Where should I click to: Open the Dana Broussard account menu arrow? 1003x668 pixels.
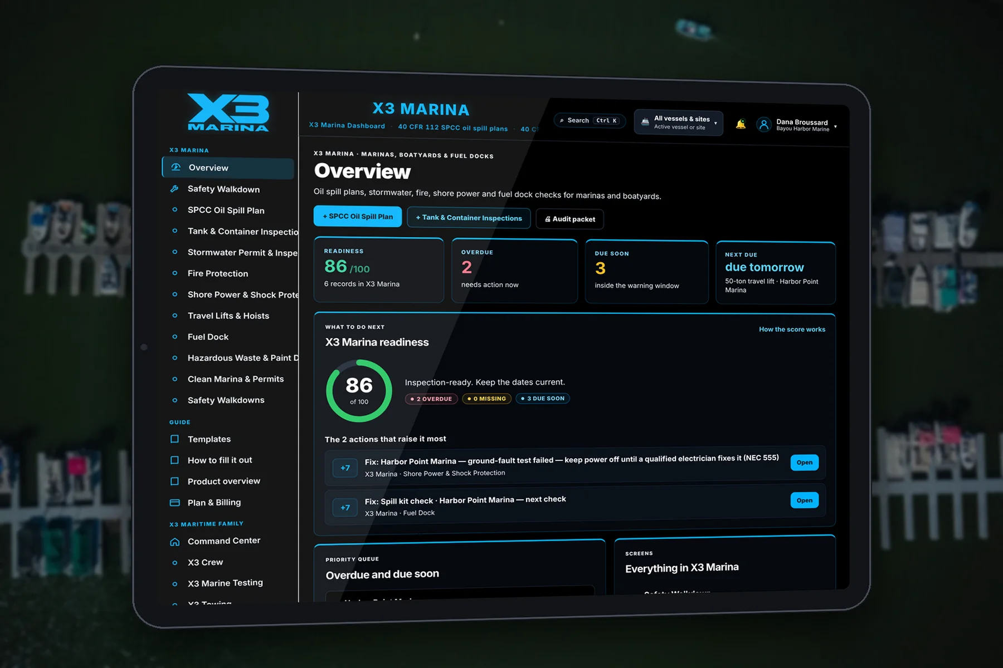click(835, 127)
